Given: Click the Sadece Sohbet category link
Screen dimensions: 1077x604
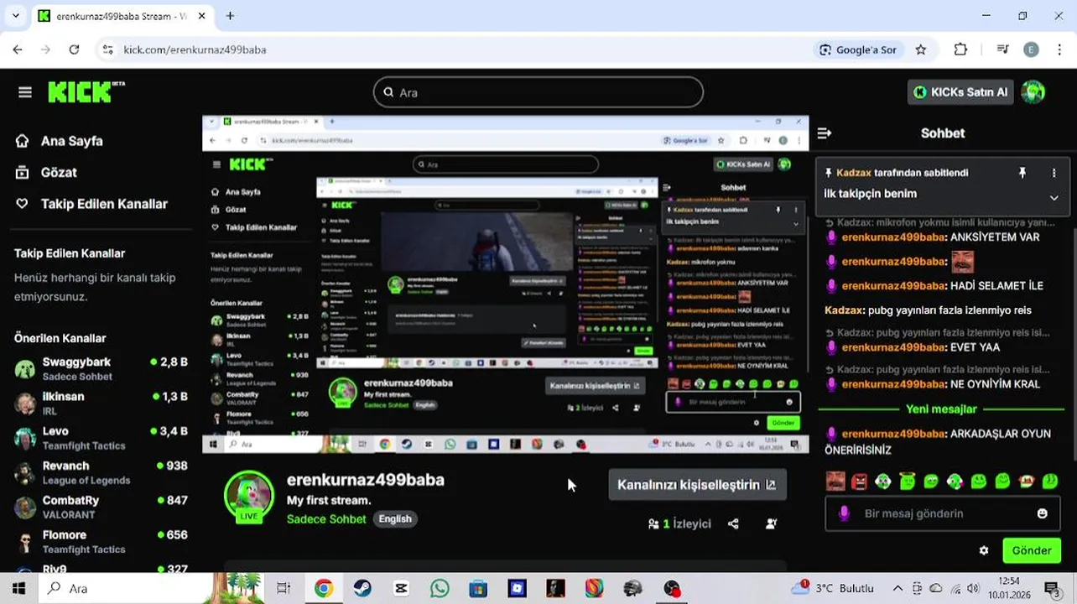Looking at the screenshot, I should click(326, 519).
